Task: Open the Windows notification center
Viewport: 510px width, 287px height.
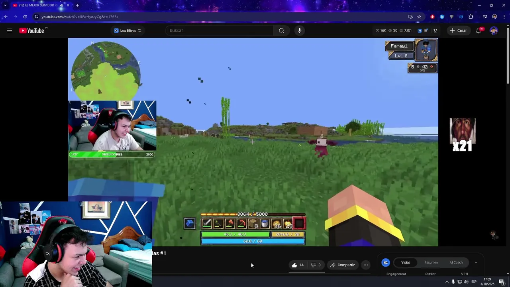Action: 502,282
